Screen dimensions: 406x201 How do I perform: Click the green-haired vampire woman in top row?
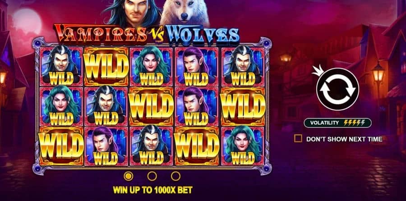pyautogui.click(x=151, y=67)
